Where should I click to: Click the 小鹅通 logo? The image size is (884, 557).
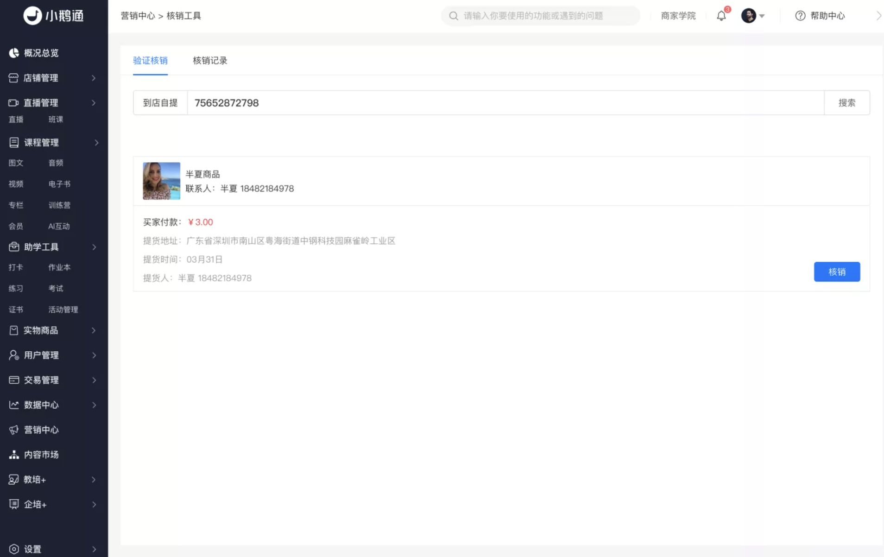(x=54, y=16)
